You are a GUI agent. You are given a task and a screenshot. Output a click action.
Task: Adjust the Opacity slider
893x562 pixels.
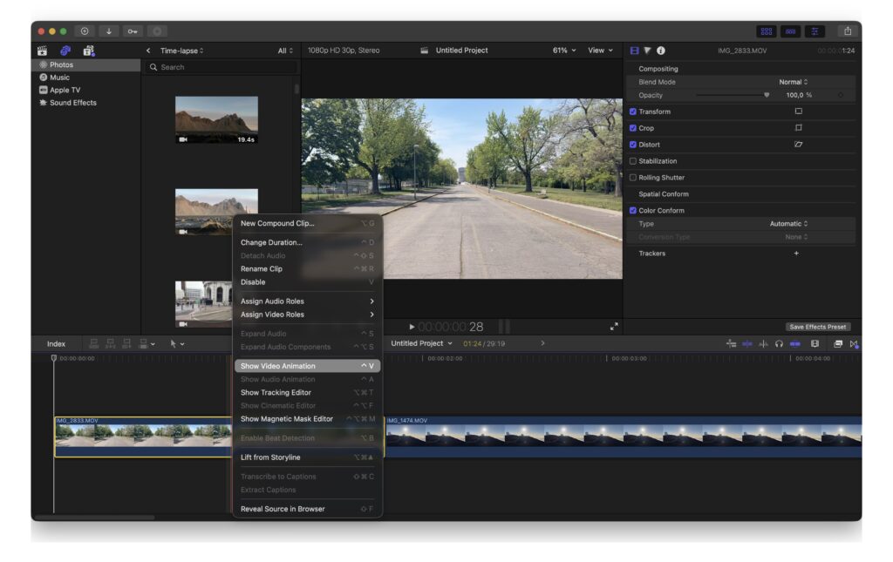[x=733, y=95]
